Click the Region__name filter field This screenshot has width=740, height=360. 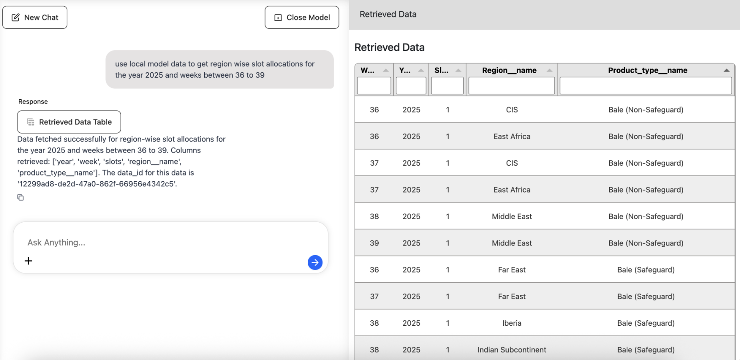(512, 86)
